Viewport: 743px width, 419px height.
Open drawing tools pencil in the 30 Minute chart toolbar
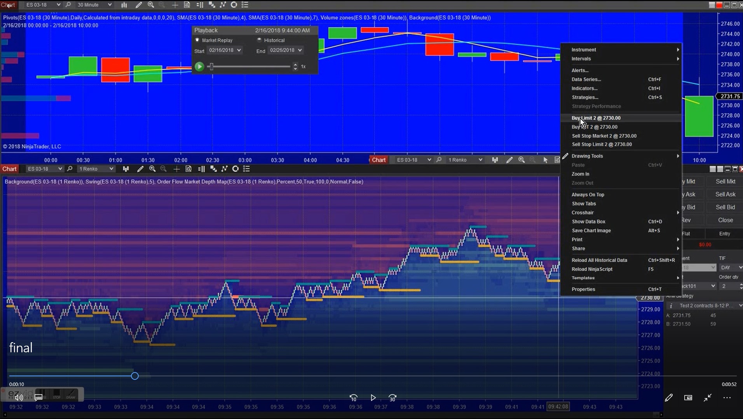tap(138, 5)
